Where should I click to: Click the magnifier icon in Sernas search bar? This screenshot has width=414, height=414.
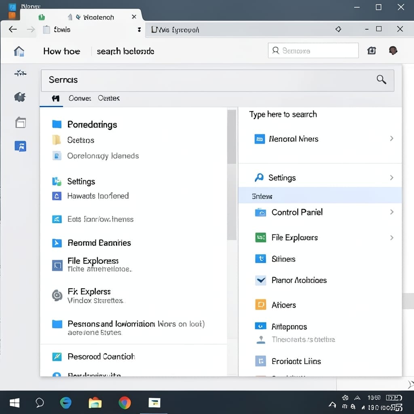(381, 80)
